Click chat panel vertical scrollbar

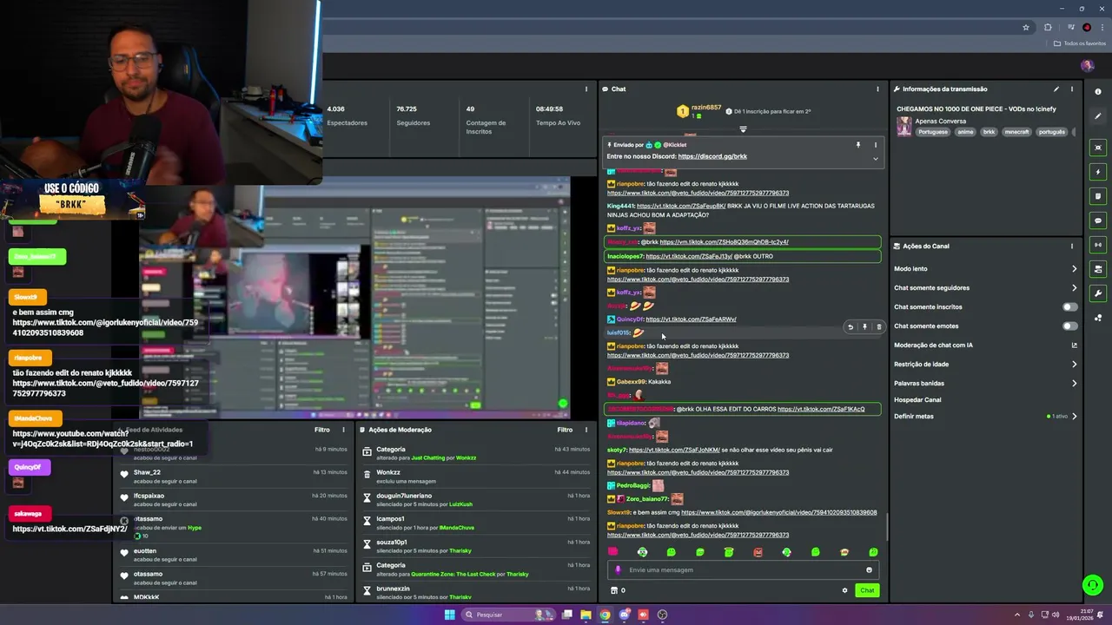(x=886, y=527)
